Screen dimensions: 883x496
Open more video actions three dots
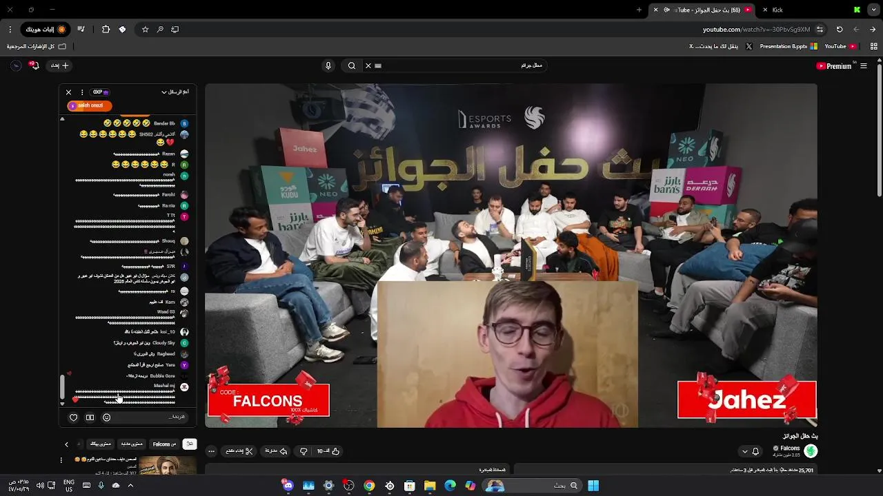click(x=211, y=451)
